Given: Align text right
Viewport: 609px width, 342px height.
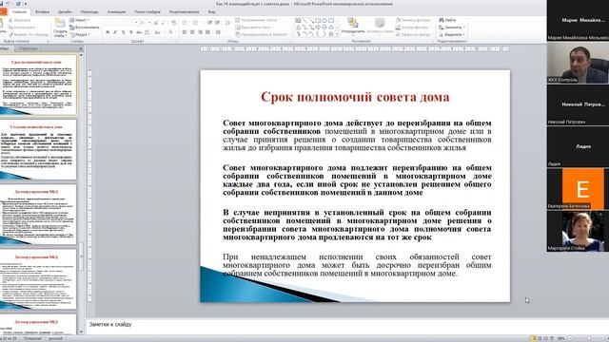Looking at the screenshot, I should (200, 32).
